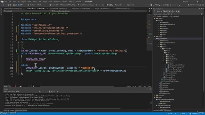205x115 pixels.
Task: Open the Debug menu
Action: click(35, 2)
